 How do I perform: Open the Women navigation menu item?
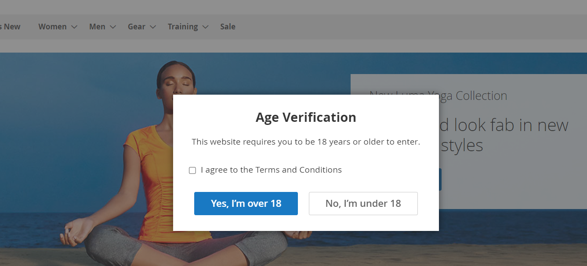(x=52, y=27)
